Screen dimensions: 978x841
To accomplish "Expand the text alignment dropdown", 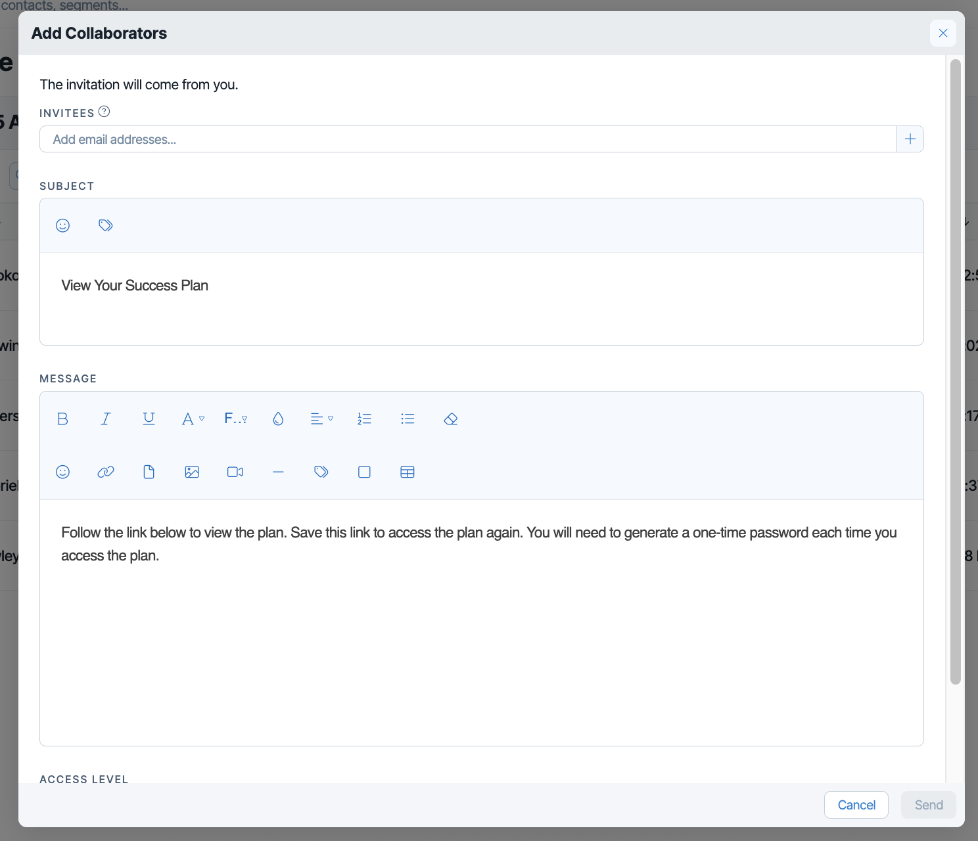I will 321,419.
